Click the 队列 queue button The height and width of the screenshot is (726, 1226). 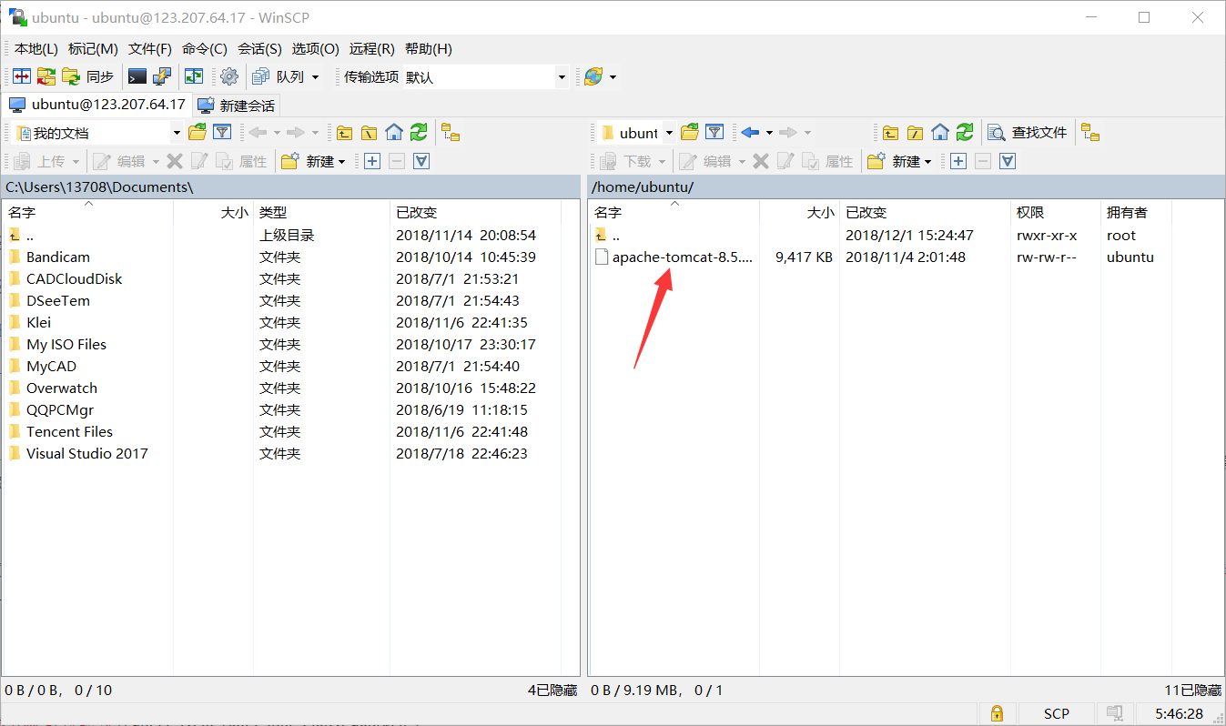(x=279, y=77)
